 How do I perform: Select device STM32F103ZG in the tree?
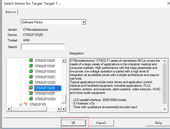[45, 99]
